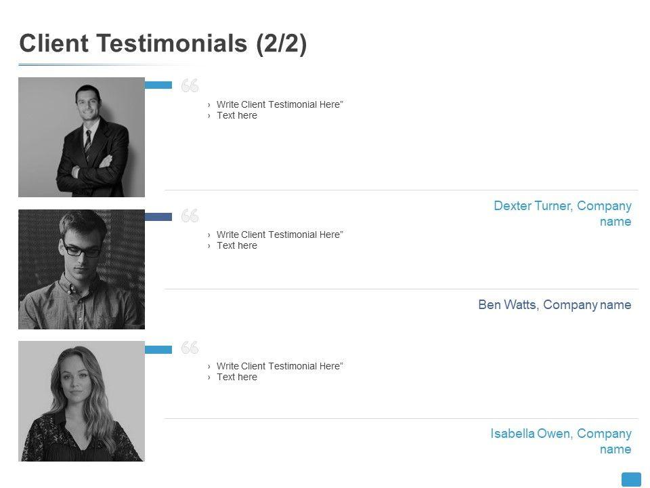
Task: Select the photo of the woman with long hair
Action: [81, 401]
